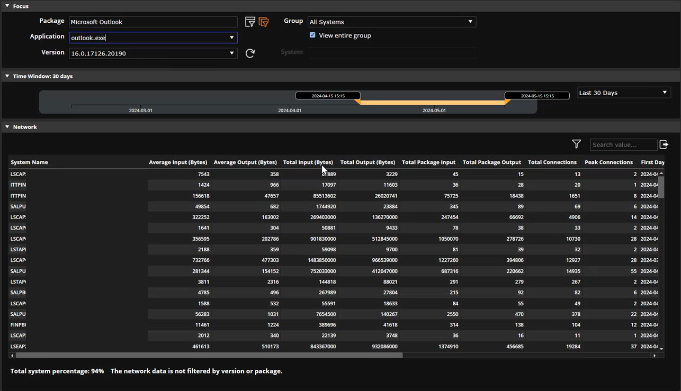Sort by Total Connections column

552,162
